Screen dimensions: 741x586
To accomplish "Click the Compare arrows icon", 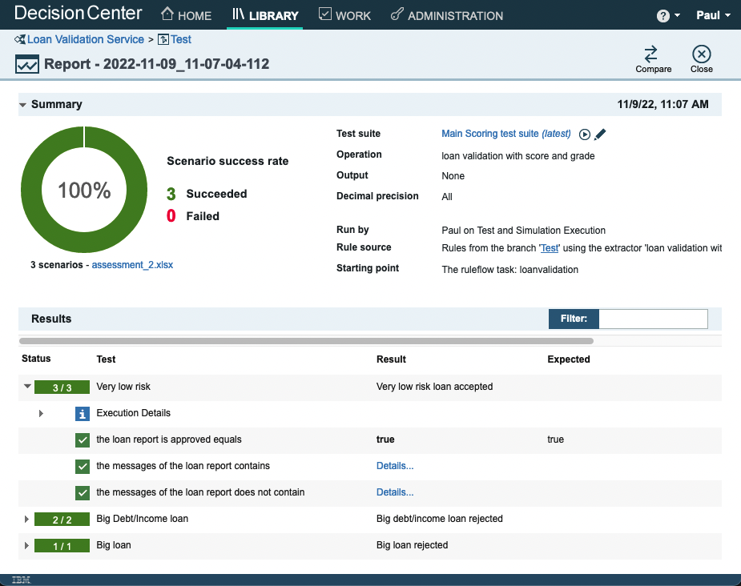I will click(x=651, y=54).
